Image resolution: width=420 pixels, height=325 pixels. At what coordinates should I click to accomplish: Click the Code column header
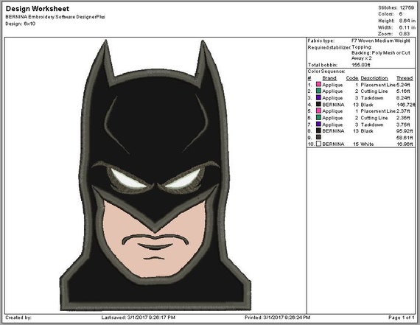tap(352, 78)
